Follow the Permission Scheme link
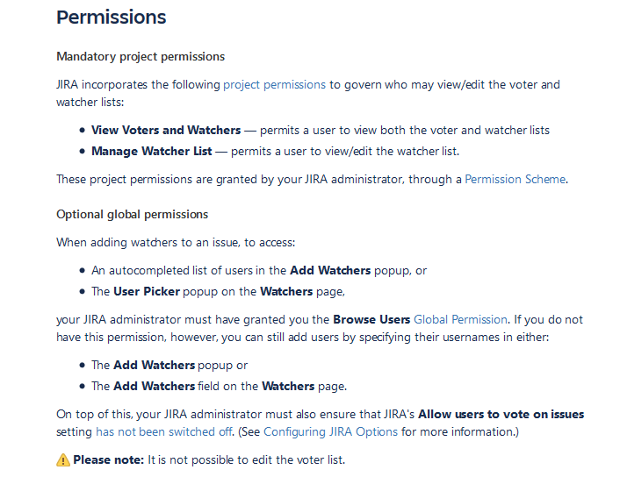The image size is (620, 484). coord(515,179)
